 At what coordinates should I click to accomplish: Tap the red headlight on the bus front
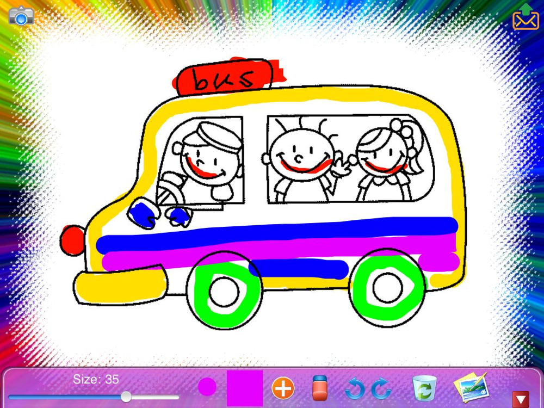[x=72, y=239]
